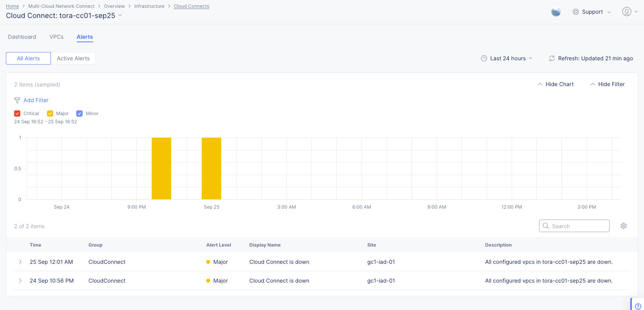
Task: Follow the Cloud Connects breadcrumb link
Action: tap(191, 6)
